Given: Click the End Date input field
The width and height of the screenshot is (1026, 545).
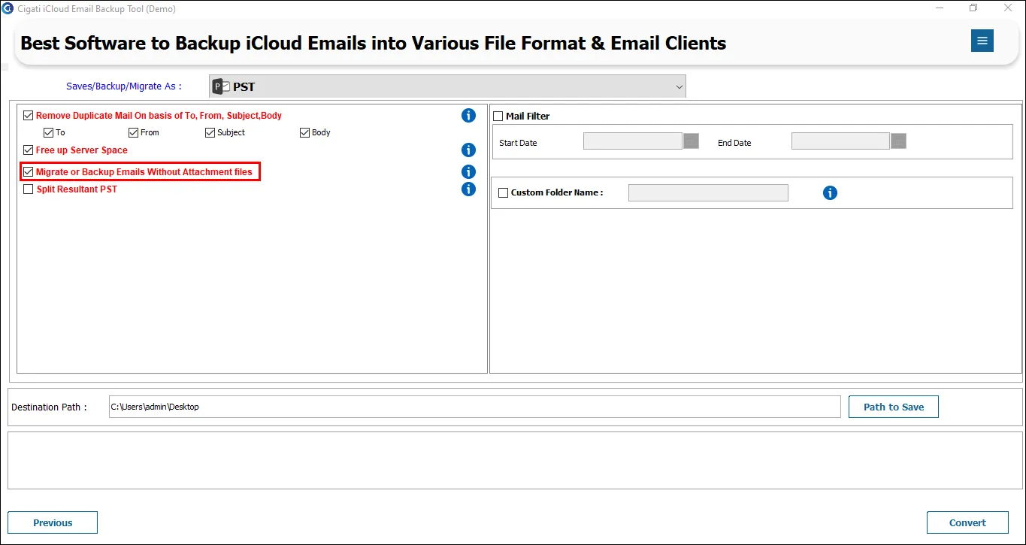Looking at the screenshot, I should click(840, 141).
